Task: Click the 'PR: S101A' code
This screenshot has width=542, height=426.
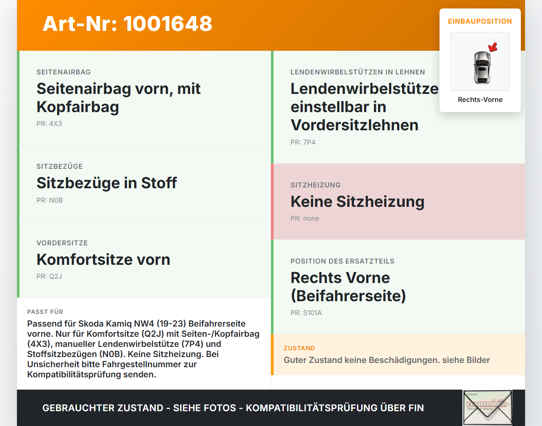Action: point(306,313)
